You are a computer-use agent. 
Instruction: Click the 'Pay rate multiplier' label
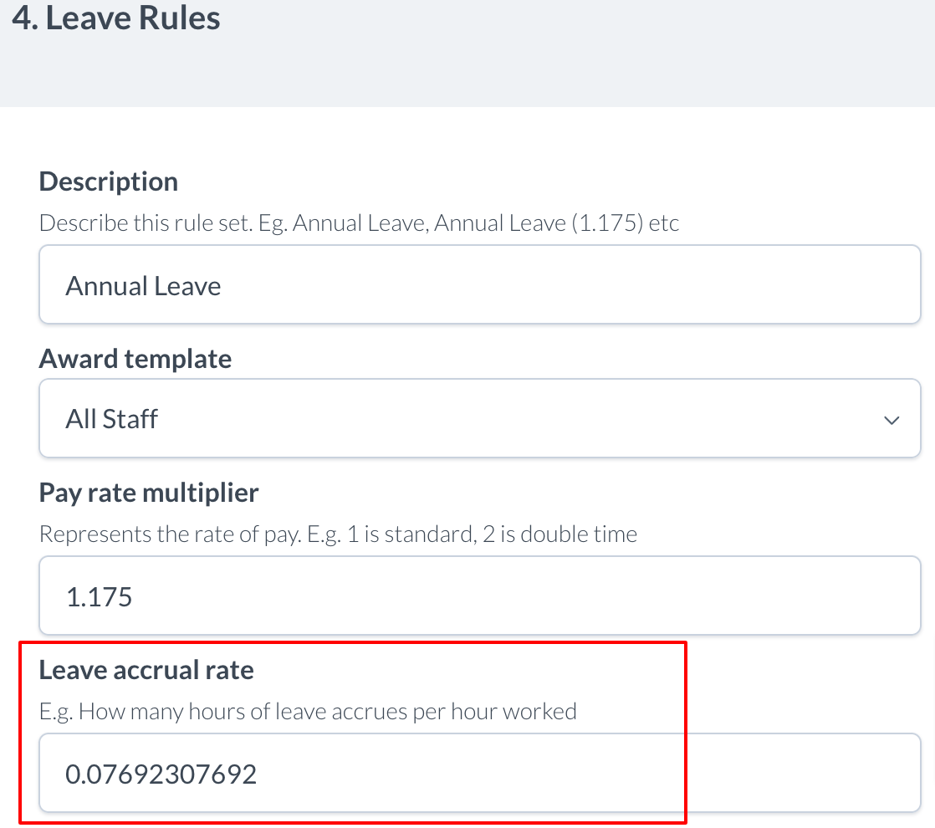149,493
